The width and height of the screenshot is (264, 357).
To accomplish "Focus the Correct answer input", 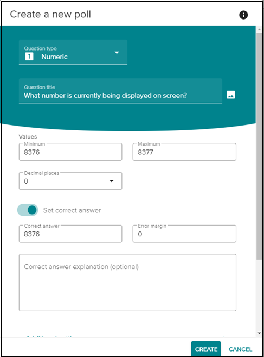I will point(70,234).
